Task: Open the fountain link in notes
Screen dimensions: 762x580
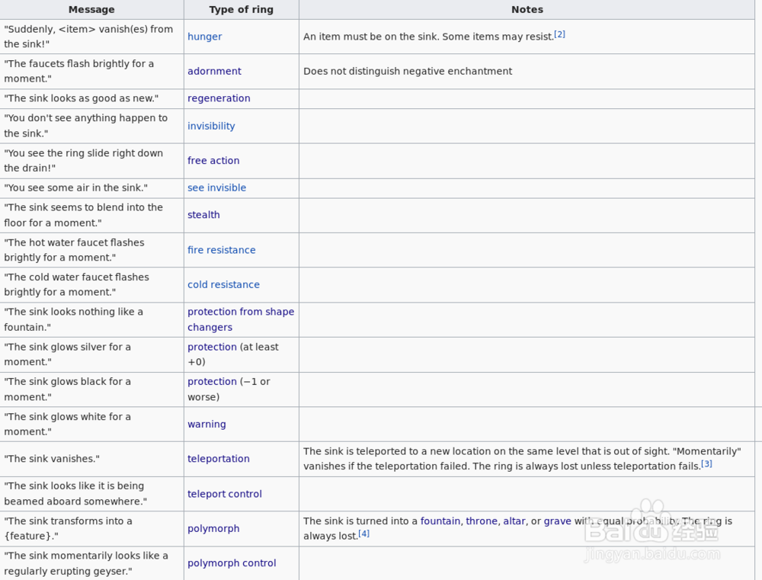Action: pyautogui.click(x=440, y=521)
